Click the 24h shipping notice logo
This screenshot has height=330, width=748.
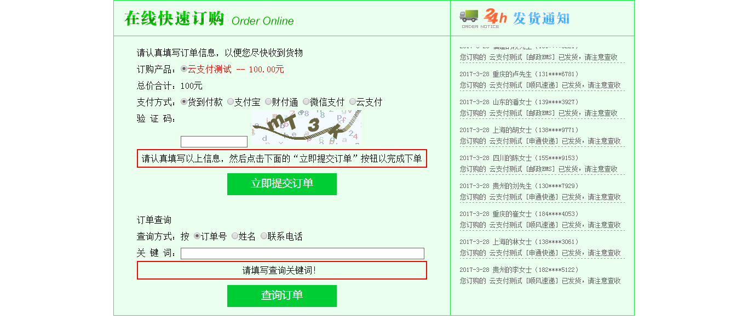tap(495, 16)
